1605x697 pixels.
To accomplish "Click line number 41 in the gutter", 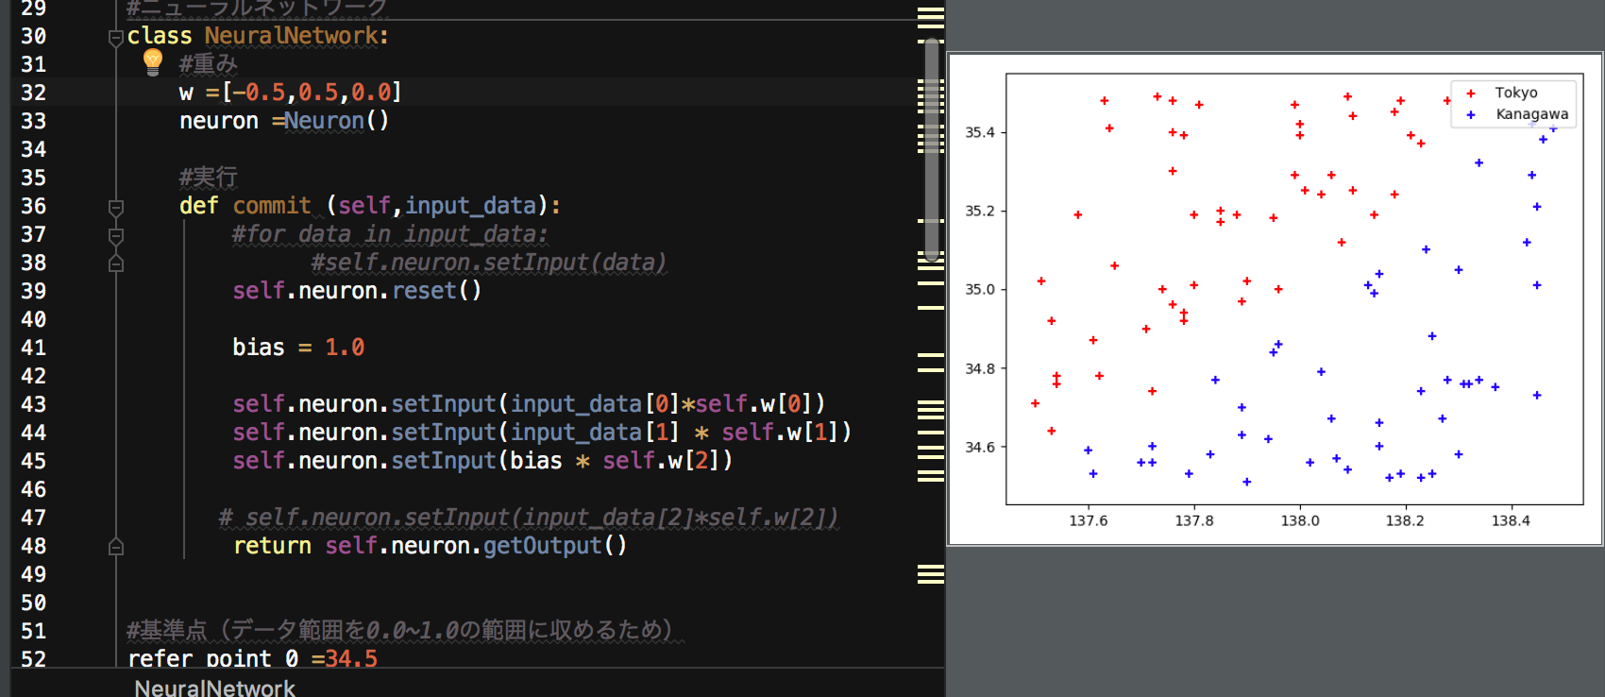I will (34, 348).
